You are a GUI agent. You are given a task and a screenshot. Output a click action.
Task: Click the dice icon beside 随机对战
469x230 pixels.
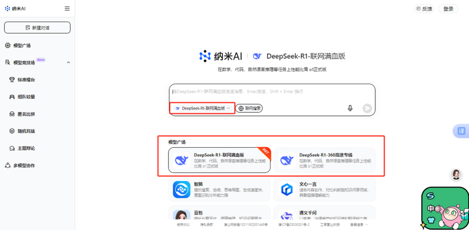coord(12,131)
